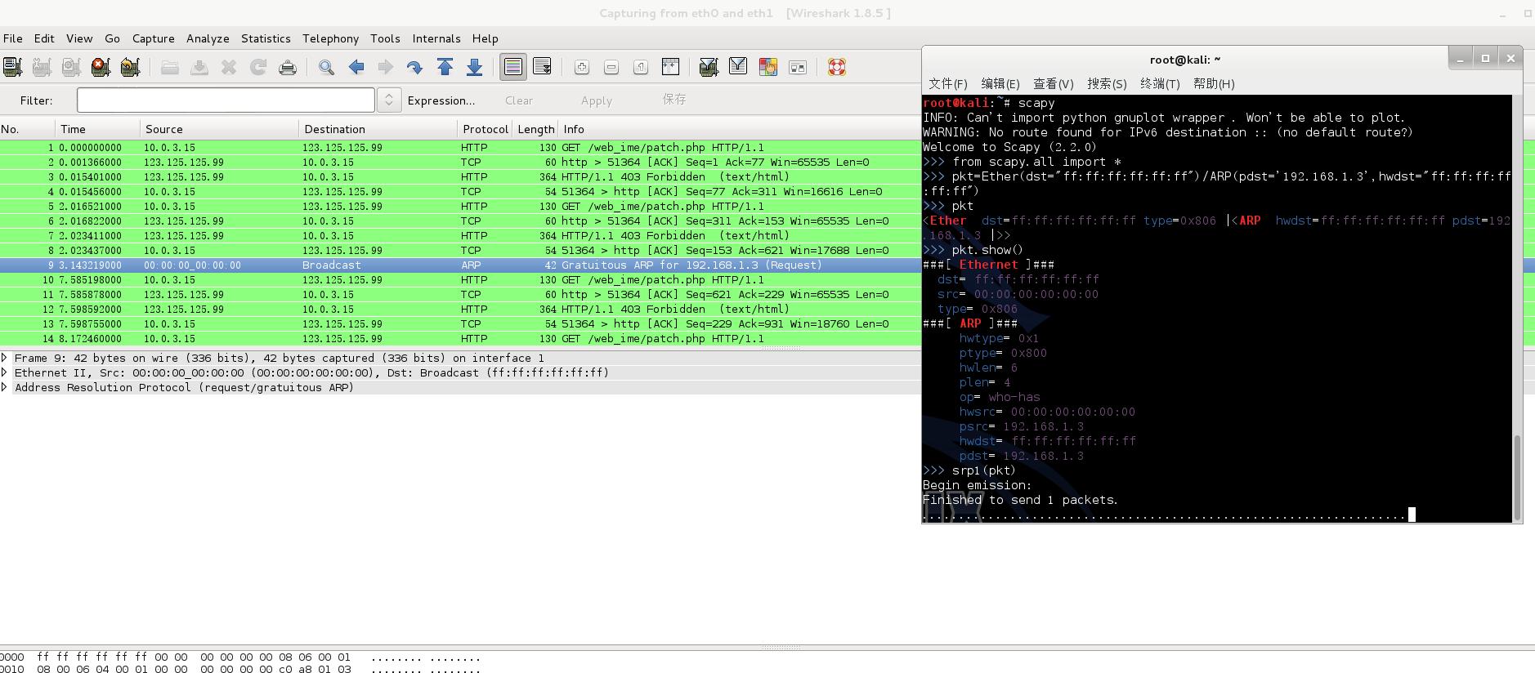Click the Find packet magnifier icon
Viewport: 1535px width, 673px height.
(x=326, y=67)
